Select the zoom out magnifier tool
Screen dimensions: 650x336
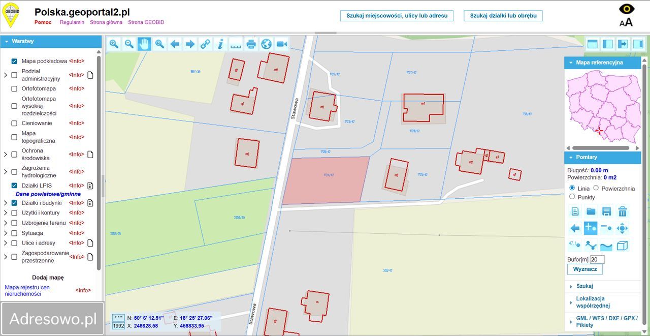click(x=129, y=44)
